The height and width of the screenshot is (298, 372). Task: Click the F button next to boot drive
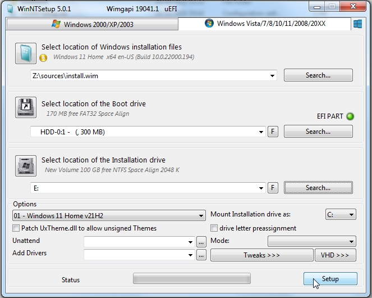(x=273, y=132)
